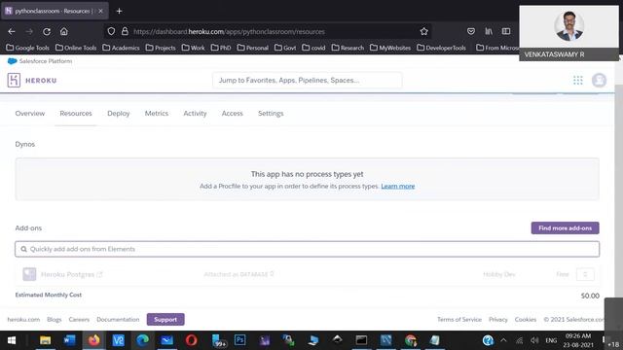Open the Projects bookmark folder
Viewport: 623px width, 350px height.
[161, 48]
